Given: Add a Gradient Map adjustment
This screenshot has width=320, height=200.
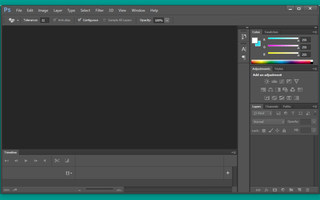Looking at the screenshot, I should (x=296, y=98).
